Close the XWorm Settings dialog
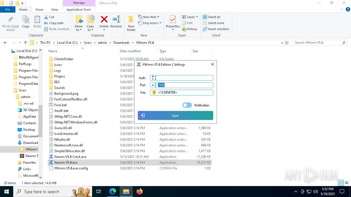 coord(213,64)
